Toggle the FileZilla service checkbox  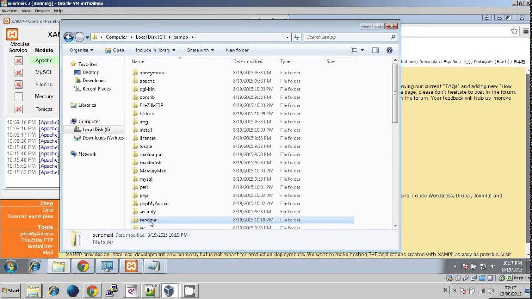[x=18, y=85]
